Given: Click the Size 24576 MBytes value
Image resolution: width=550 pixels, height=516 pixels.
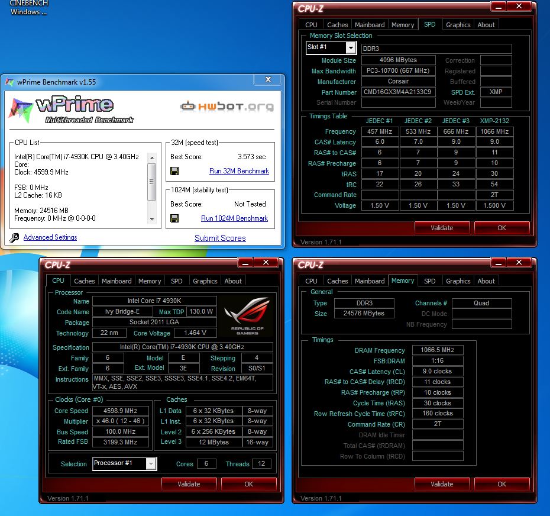Looking at the screenshot, I should pyautogui.click(x=364, y=313).
